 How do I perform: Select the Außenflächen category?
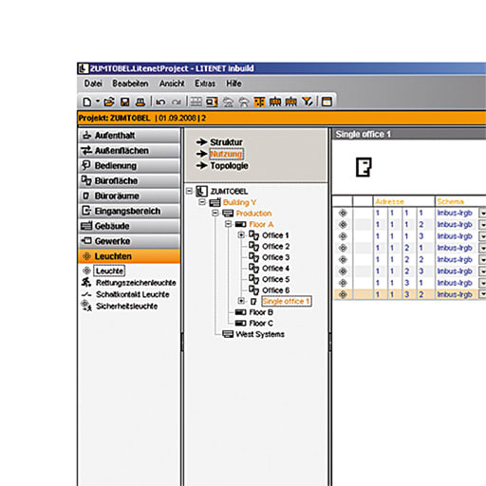click(x=129, y=151)
